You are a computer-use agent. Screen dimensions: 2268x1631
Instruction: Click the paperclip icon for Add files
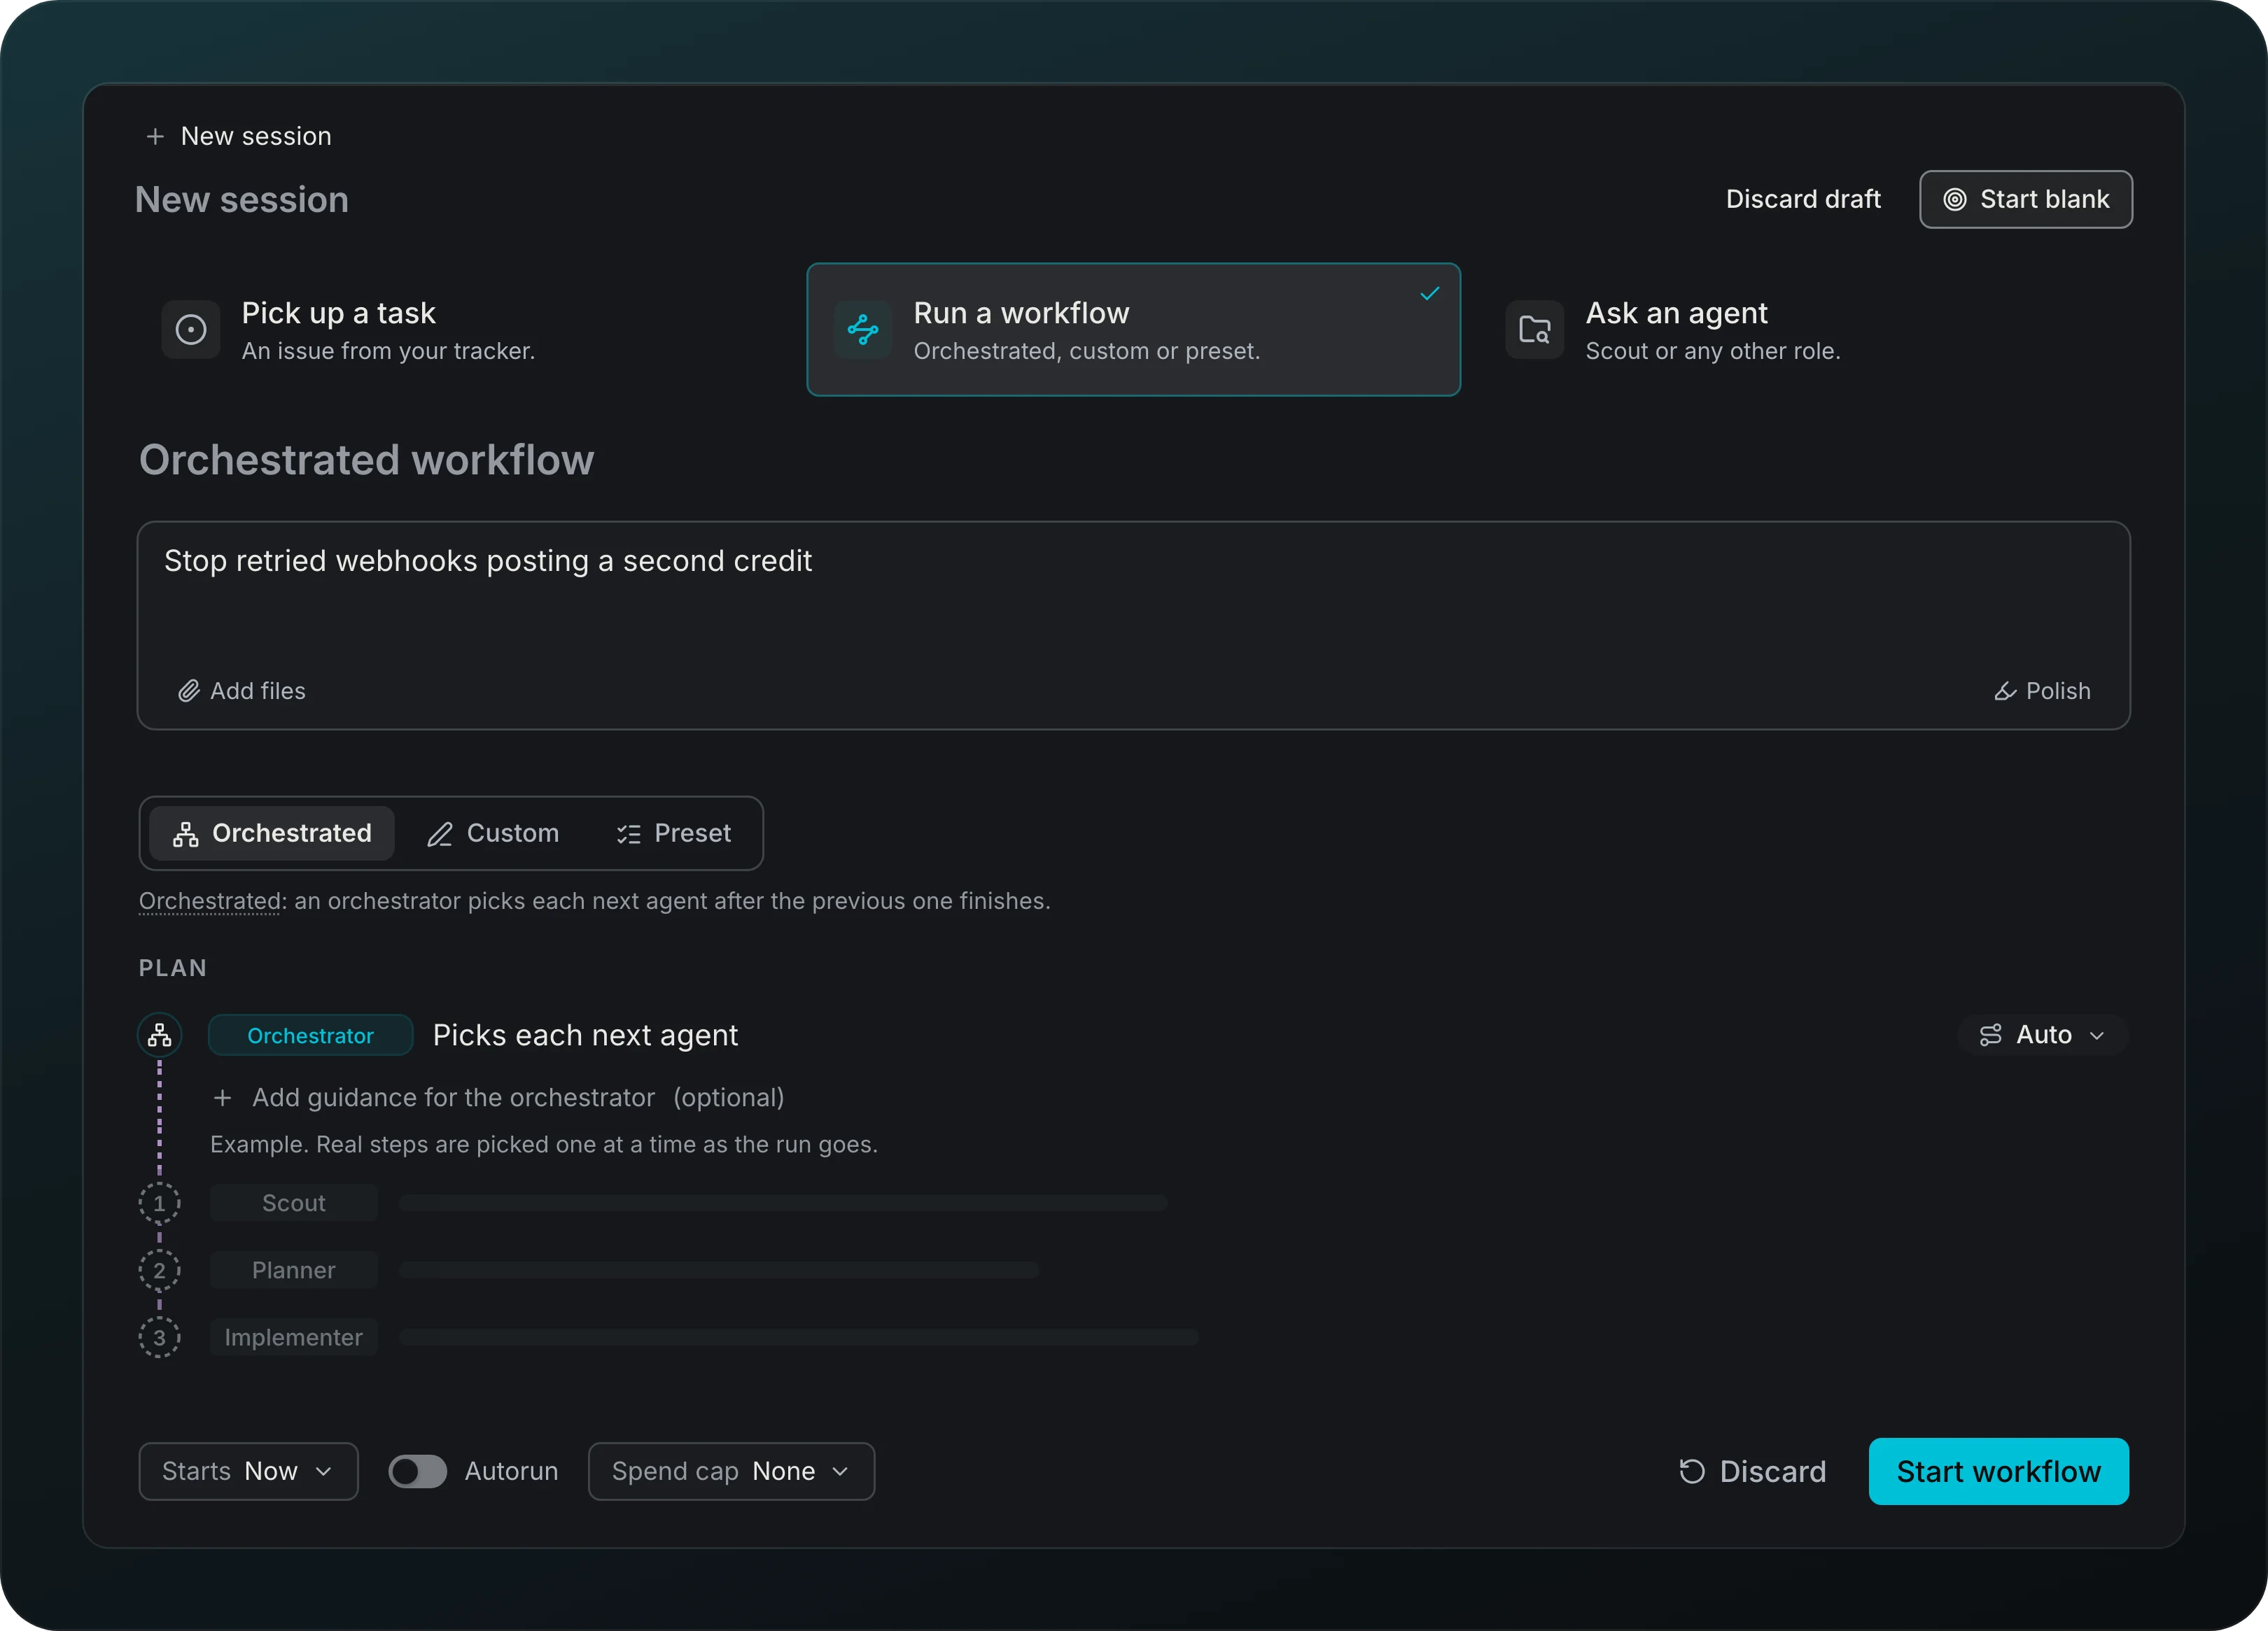click(x=189, y=691)
